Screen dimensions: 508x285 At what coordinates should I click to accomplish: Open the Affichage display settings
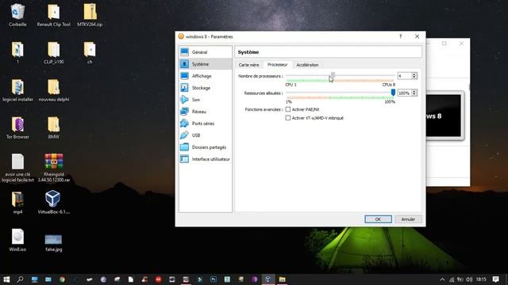tap(205, 76)
